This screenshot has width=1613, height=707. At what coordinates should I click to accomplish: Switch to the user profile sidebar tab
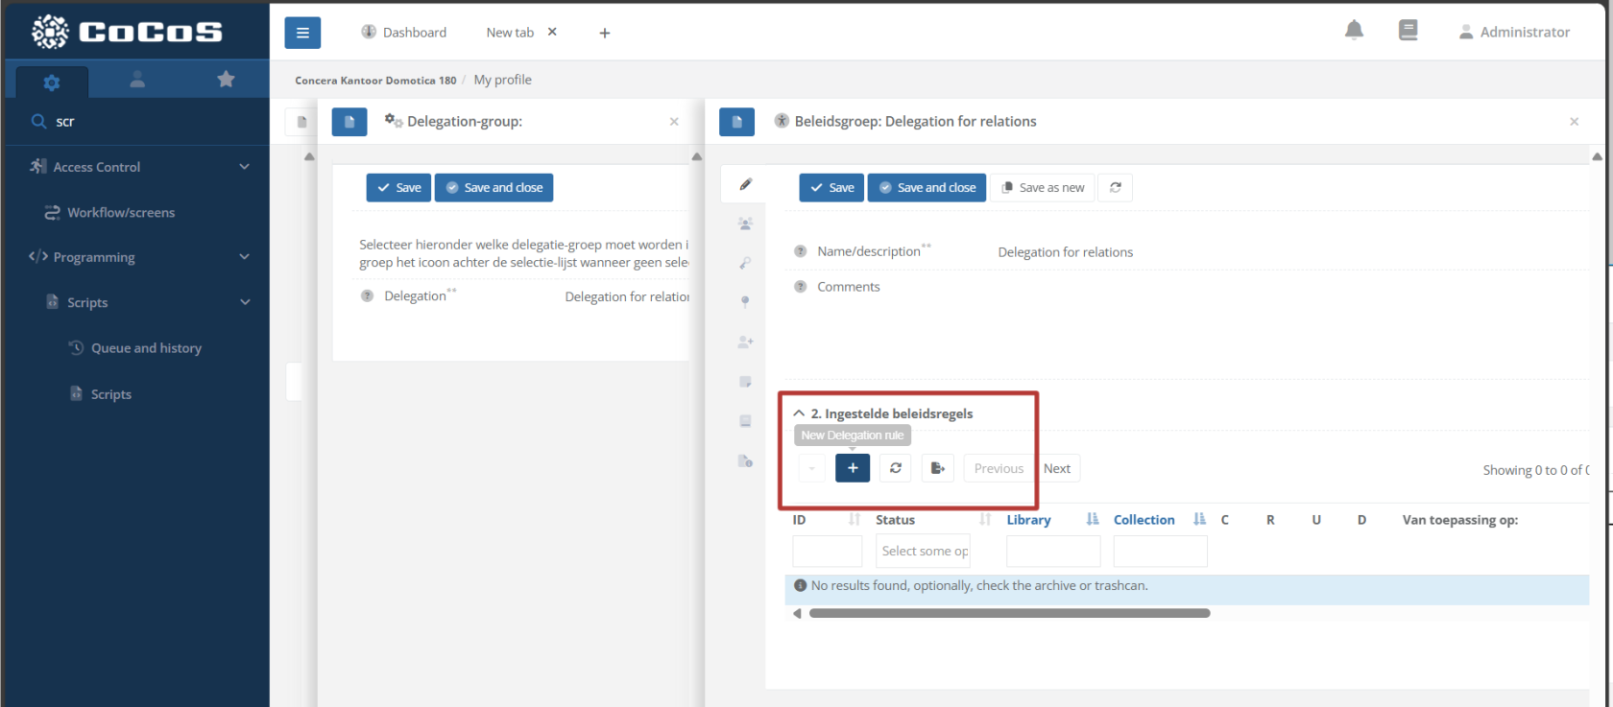tap(137, 80)
